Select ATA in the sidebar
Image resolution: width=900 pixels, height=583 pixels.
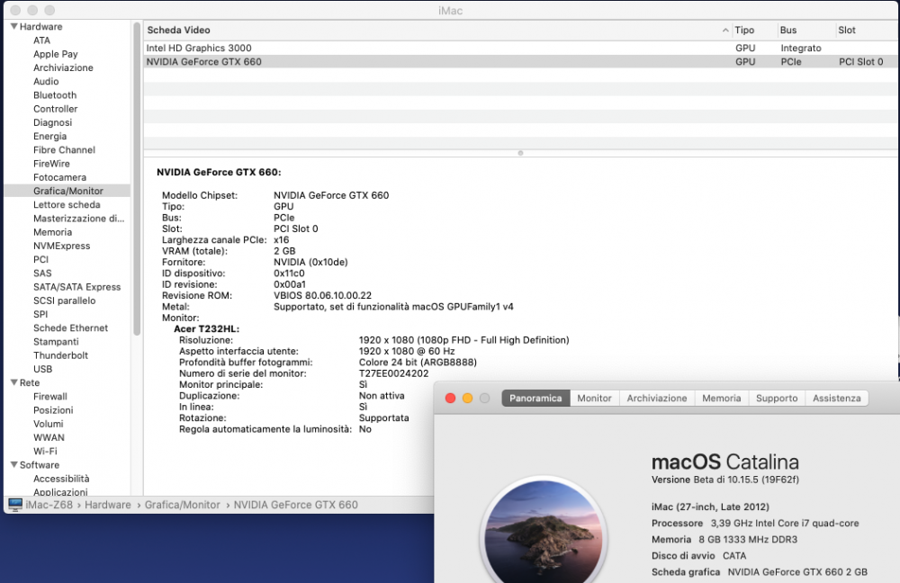pos(41,40)
